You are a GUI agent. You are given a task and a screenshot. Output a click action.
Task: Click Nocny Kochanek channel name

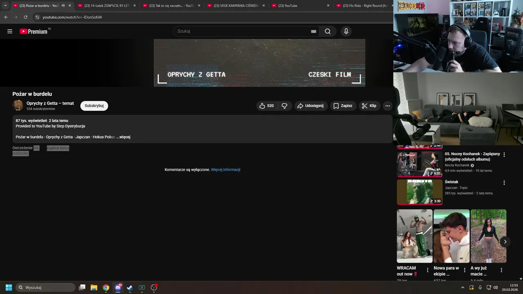pos(457,165)
